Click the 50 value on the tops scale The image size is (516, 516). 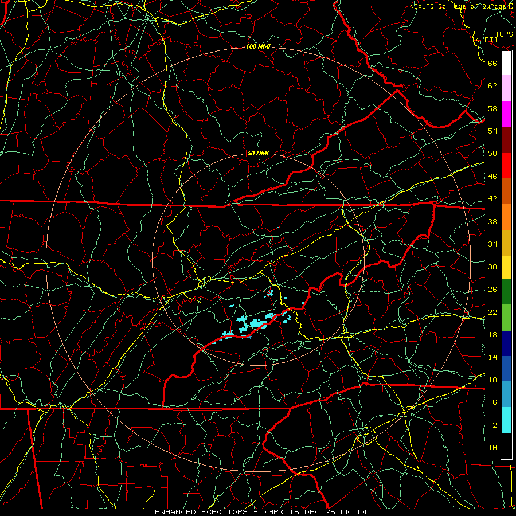pos(492,154)
